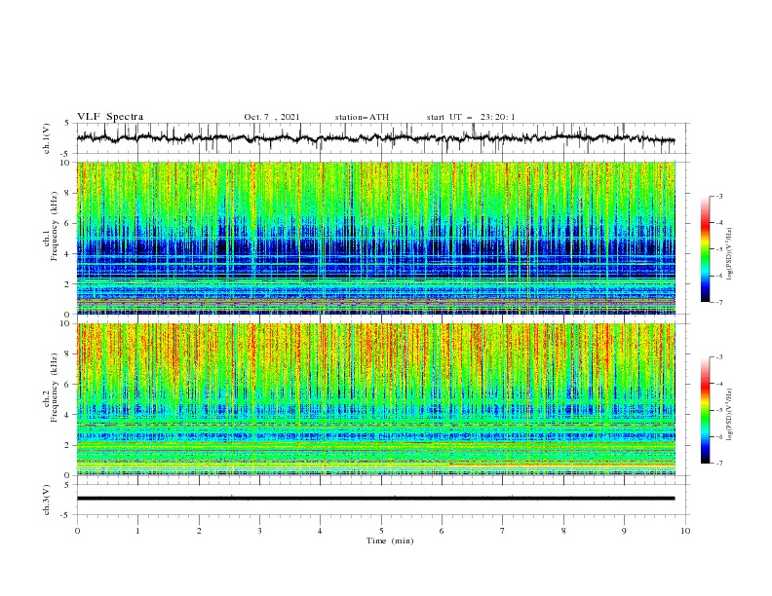This screenshot has width=772, height=596.
Task: Click the ch.1 'Frequency (kHz)' axis label
Action: [54, 227]
